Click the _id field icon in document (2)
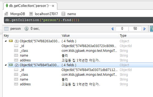153x97 pixels. coord(16,69)
